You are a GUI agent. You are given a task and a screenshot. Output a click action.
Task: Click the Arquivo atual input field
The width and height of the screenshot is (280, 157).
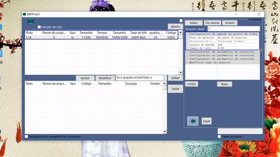click(x=234, y=29)
